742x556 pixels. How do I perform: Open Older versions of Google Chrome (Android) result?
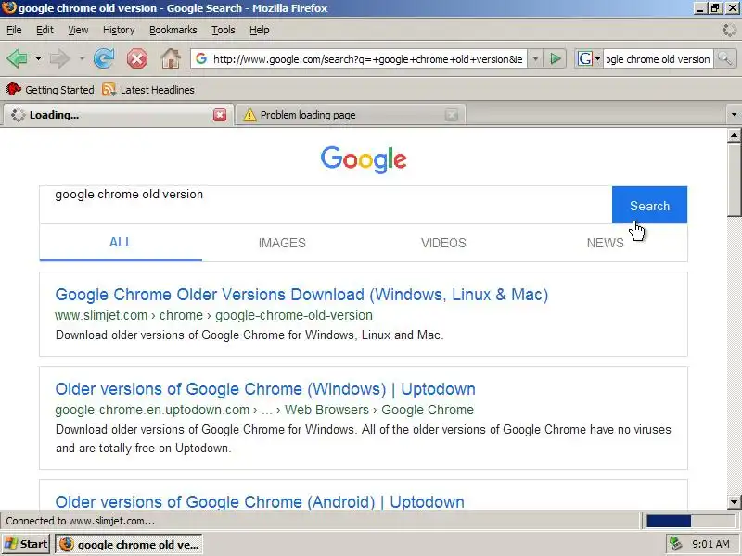pos(260,502)
